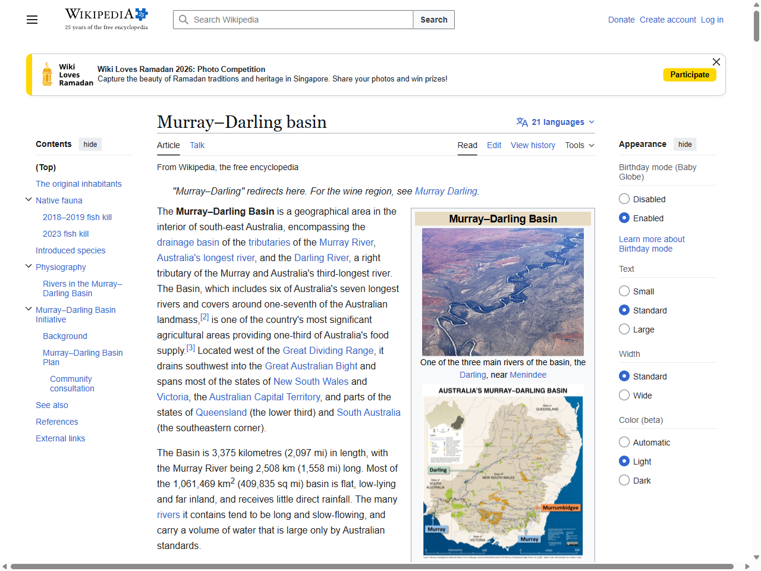Dismiss the Ramadan banner with X
Viewport: 761px width, 571px height.
click(716, 62)
